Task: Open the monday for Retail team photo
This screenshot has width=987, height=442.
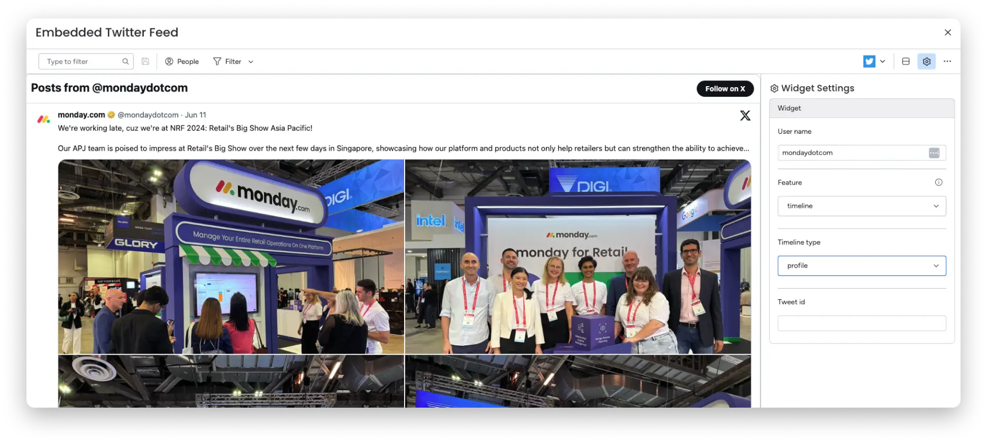Action: [578, 256]
